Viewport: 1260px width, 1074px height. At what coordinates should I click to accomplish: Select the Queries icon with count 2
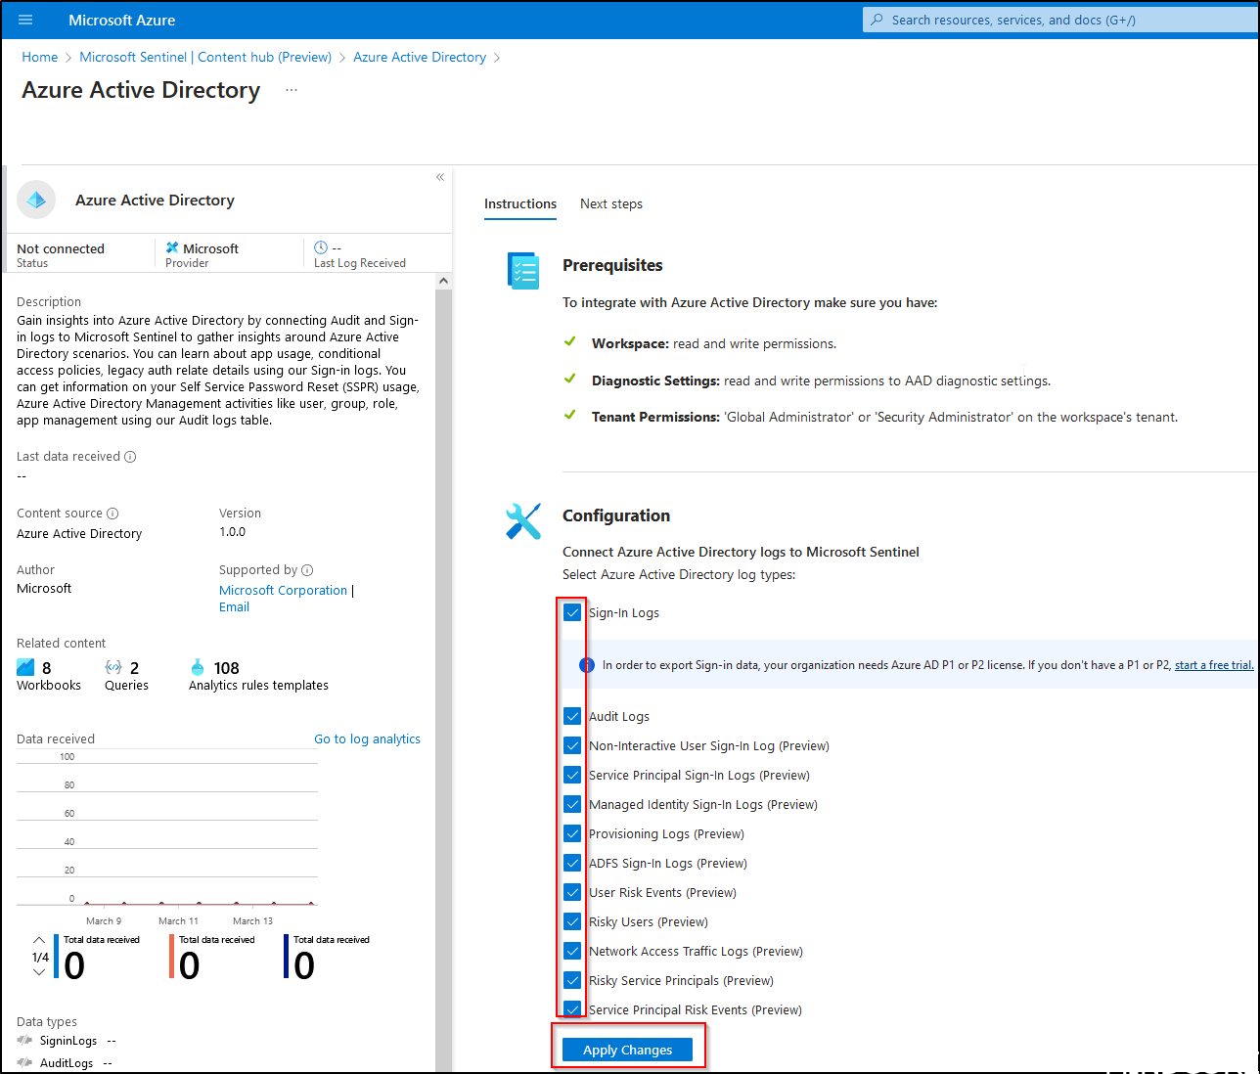pyautogui.click(x=110, y=666)
